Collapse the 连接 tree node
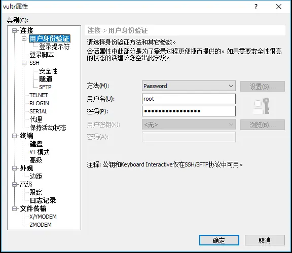The image size is (292, 253). click(x=14, y=30)
